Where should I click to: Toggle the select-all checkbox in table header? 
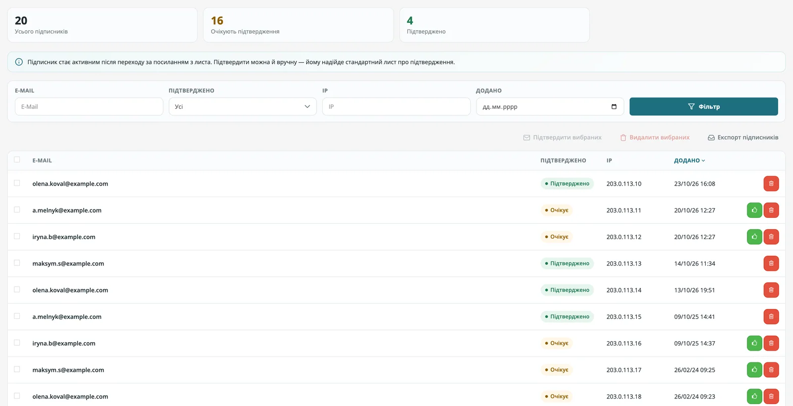[17, 159]
